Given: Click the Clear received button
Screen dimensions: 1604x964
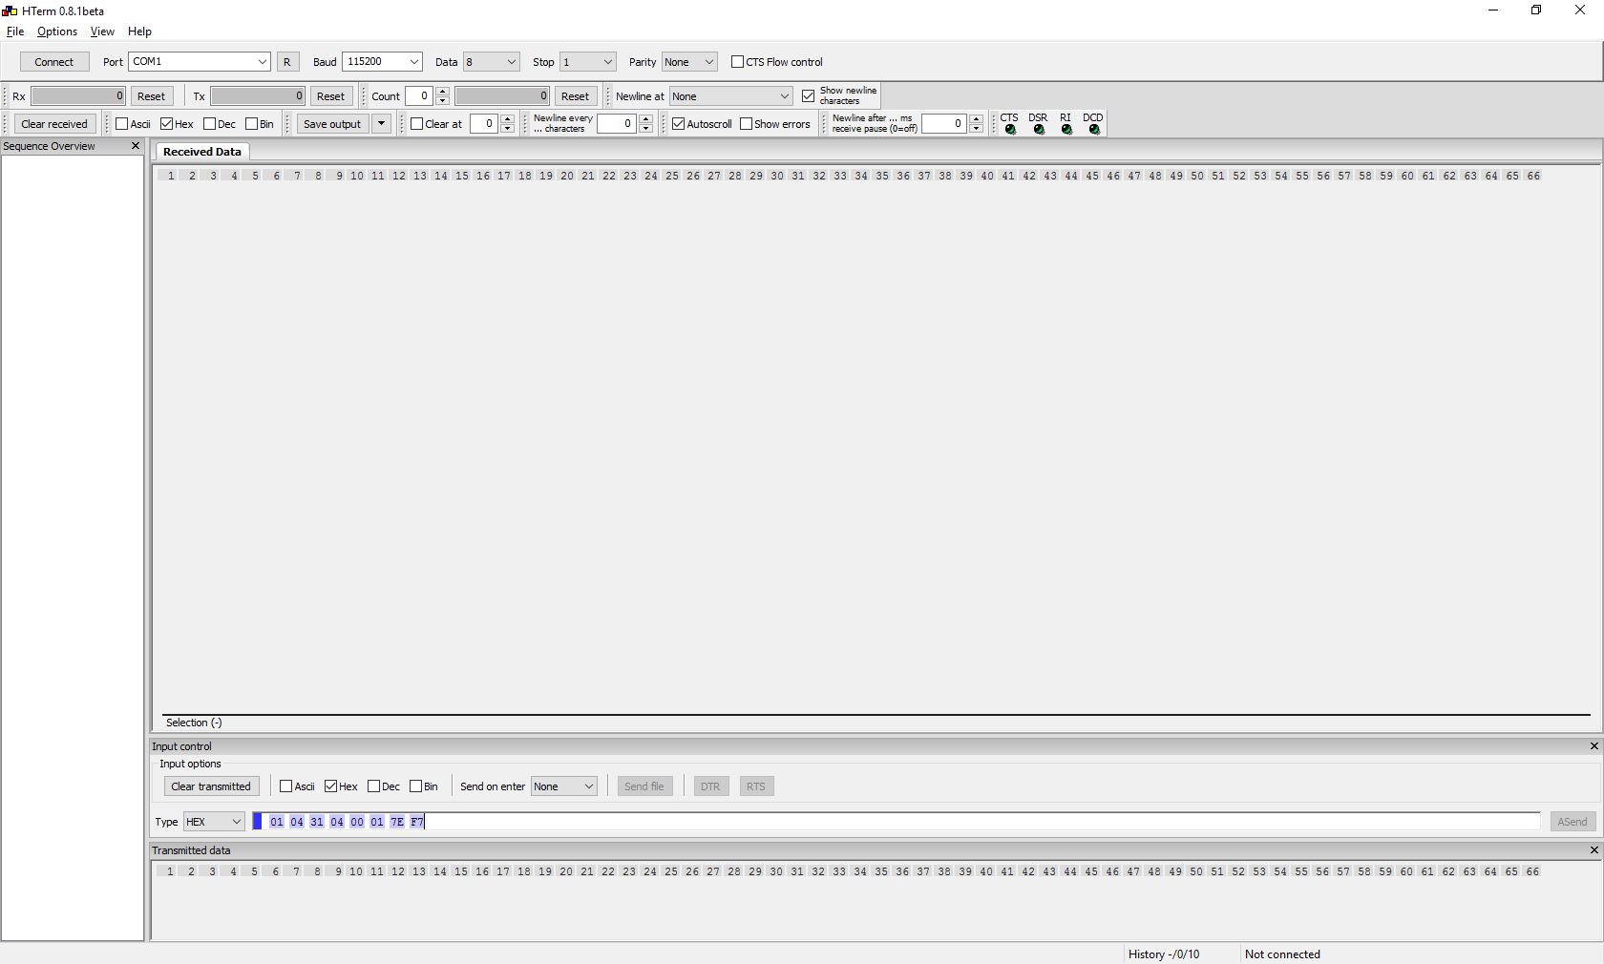Looking at the screenshot, I should [x=54, y=124].
